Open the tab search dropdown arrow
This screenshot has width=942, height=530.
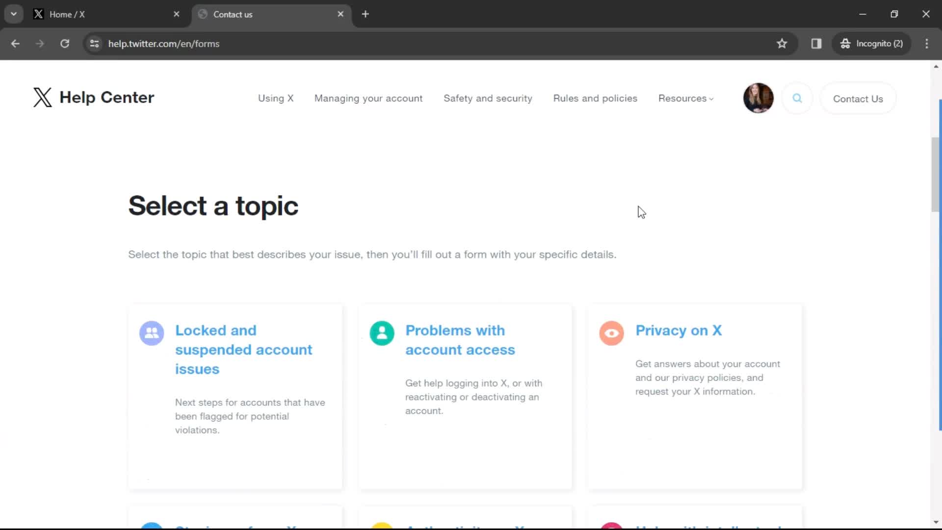coord(14,14)
